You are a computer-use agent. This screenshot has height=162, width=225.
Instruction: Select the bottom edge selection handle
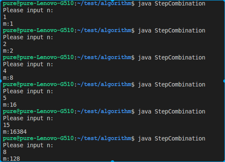coord(112,161)
